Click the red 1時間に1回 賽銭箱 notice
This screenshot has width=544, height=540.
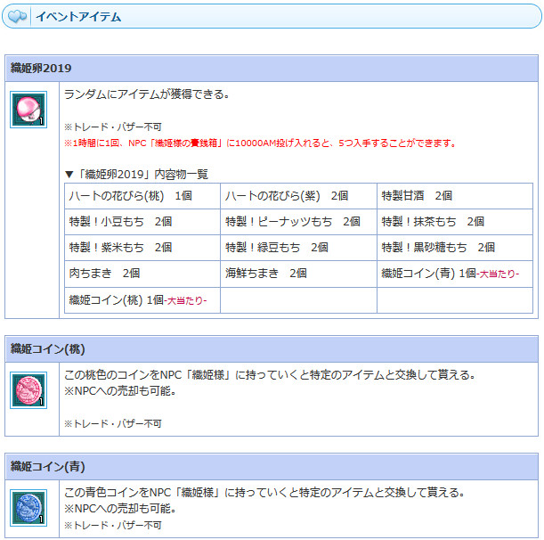260,143
